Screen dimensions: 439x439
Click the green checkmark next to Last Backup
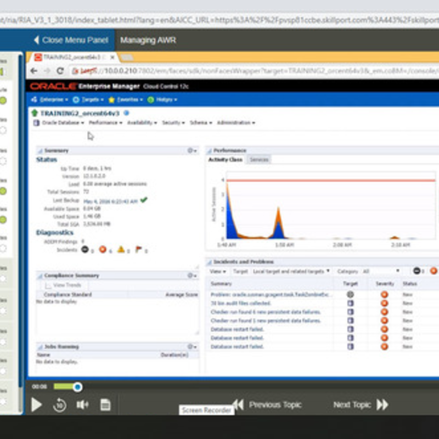[x=144, y=200]
